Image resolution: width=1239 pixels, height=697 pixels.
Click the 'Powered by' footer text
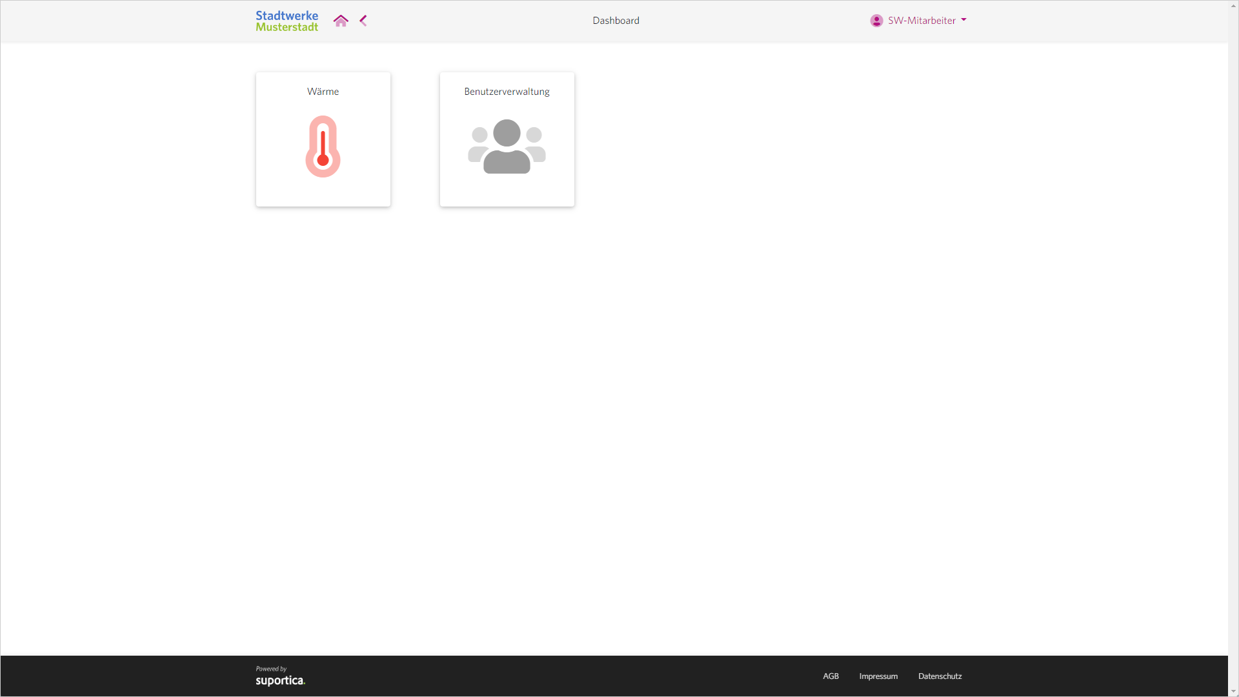click(271, 669)
